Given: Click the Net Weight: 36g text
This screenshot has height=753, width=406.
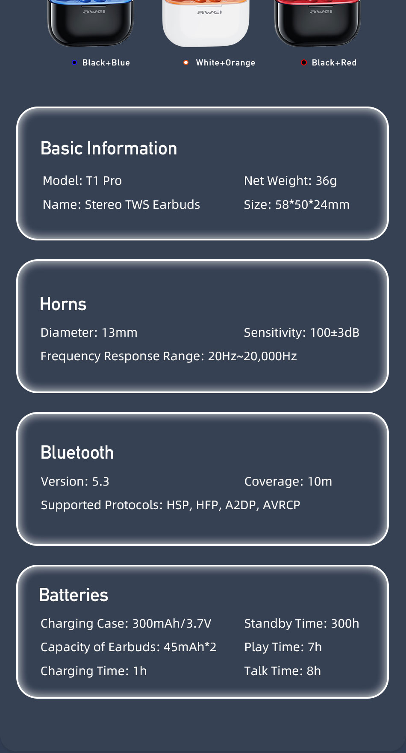Looking at the screenshot, I should point(291,181).
